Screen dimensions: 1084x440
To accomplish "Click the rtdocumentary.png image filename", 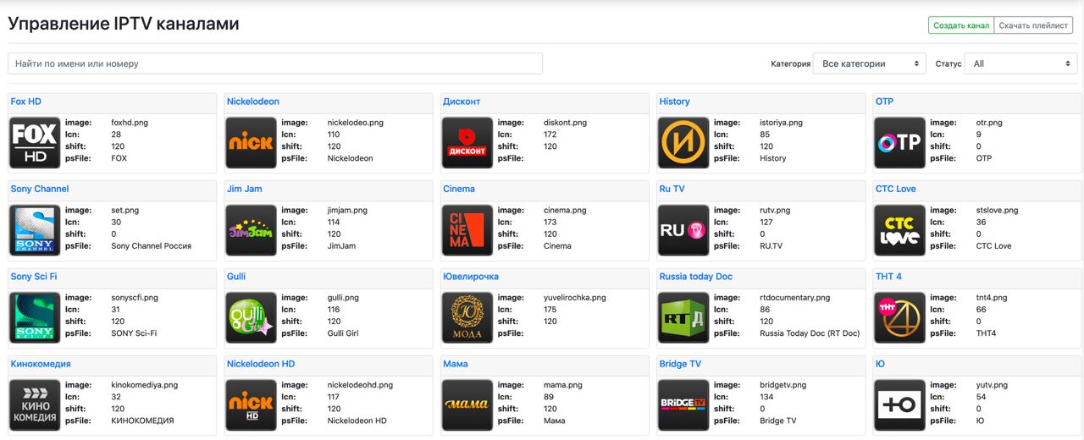I will pyautogui.click(x=795, y=298).
